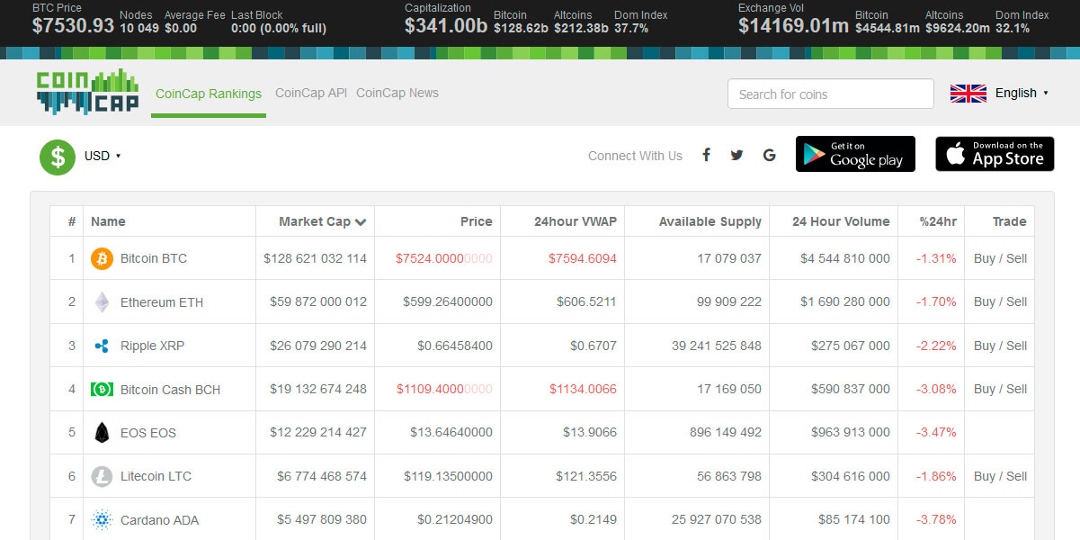Click the Name column header
The height and width of the screenshot is (540, 1080).
(108, 221)
